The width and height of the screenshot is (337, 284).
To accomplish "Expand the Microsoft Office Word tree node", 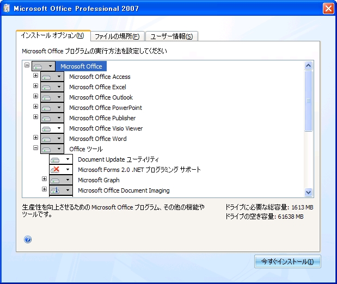I will tap(36, 138).
